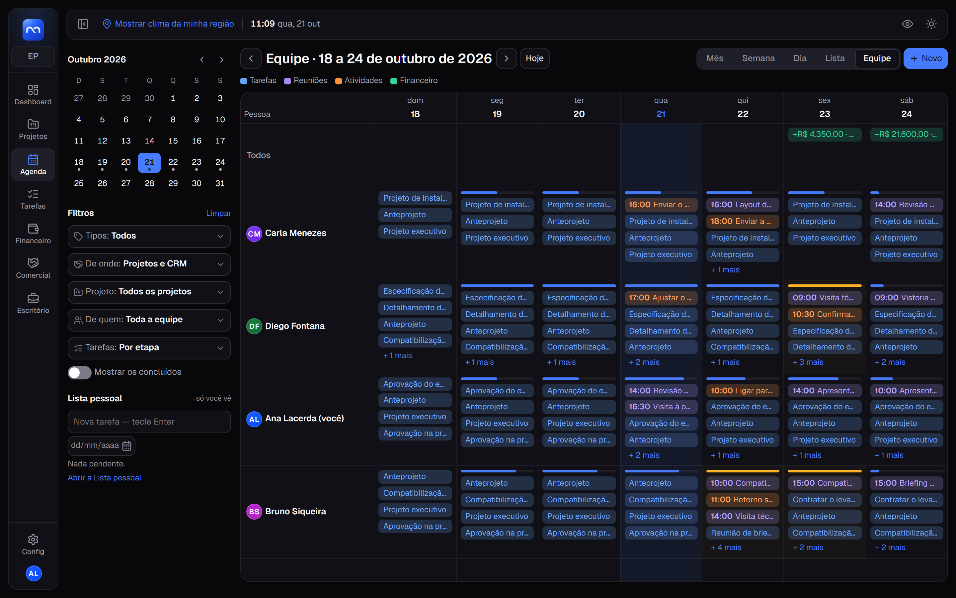Collapse the sidebar panel icon in top bar
The height and width of the screenshot is (598, 956).
(x=83, y=24)
